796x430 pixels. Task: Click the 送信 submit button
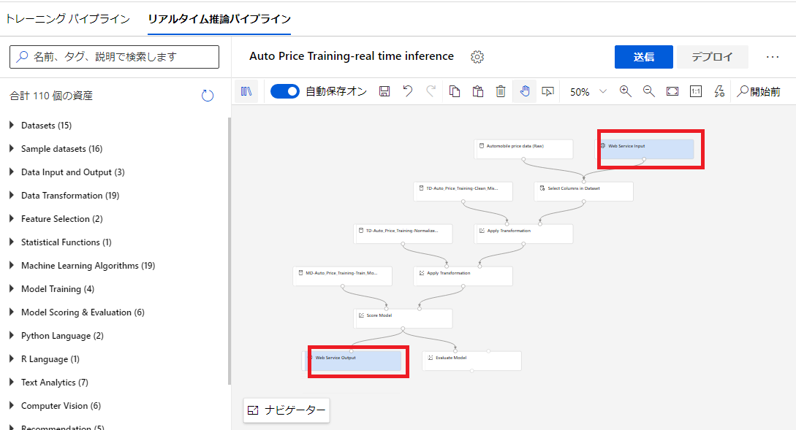point(643,56)
